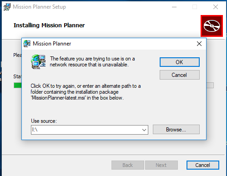The height and width of the screenshot is (176, 227).
Task: Click the green installation progress bar
Action: pyautogui.click(x=18, y=85)
